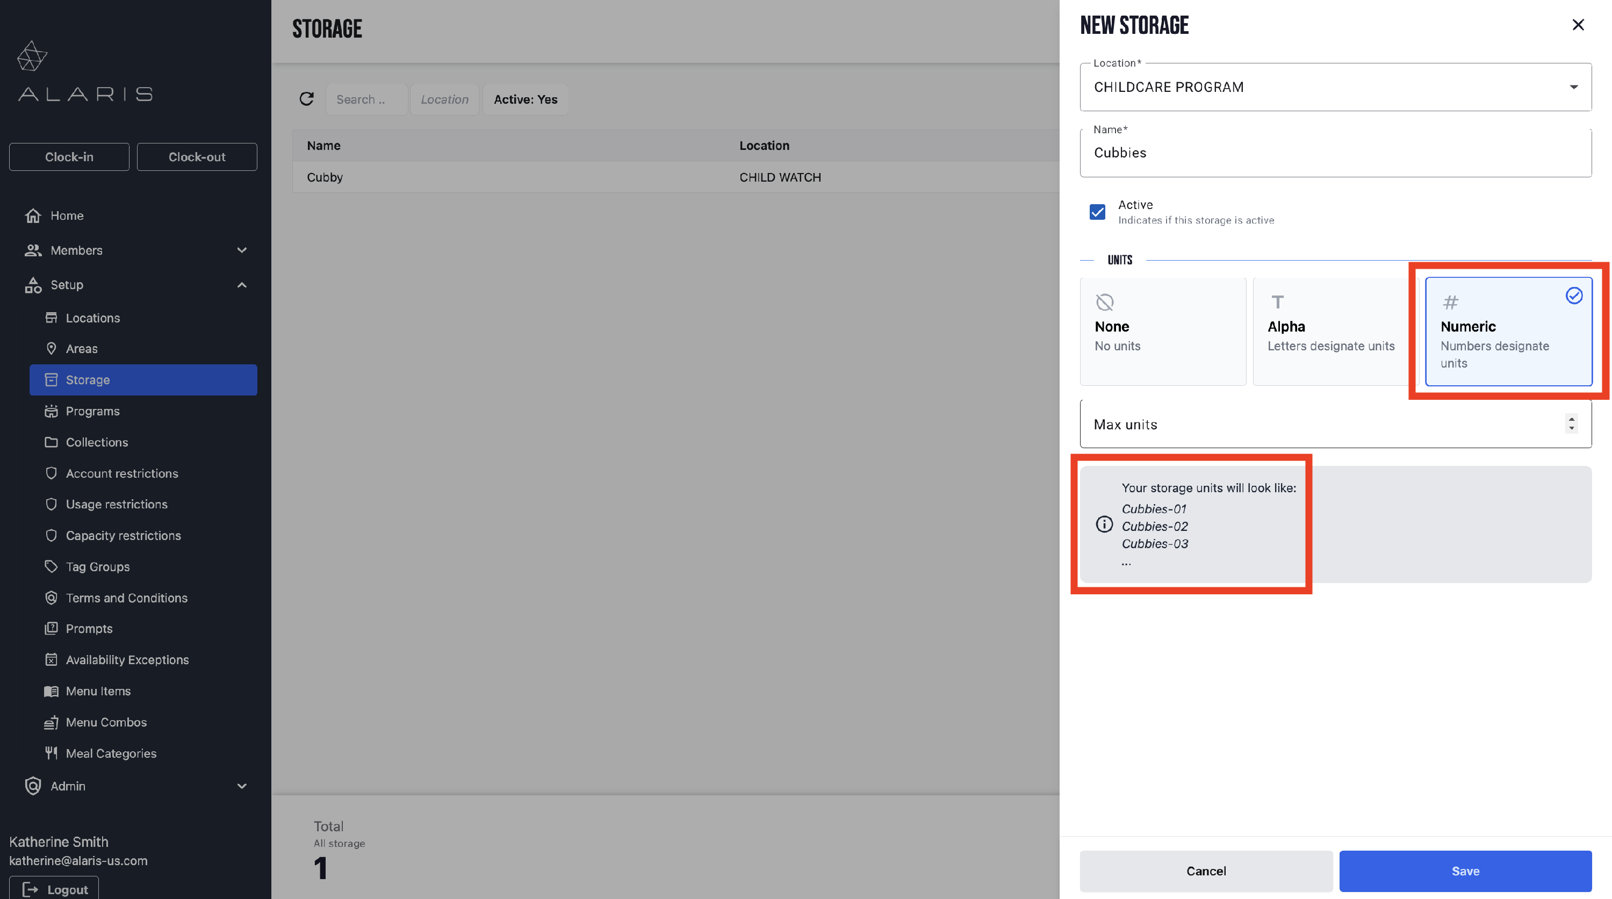Viewport: 1612px width, 899px height.
Task: Click the Alaris logo icon
Action: point(32,56)
